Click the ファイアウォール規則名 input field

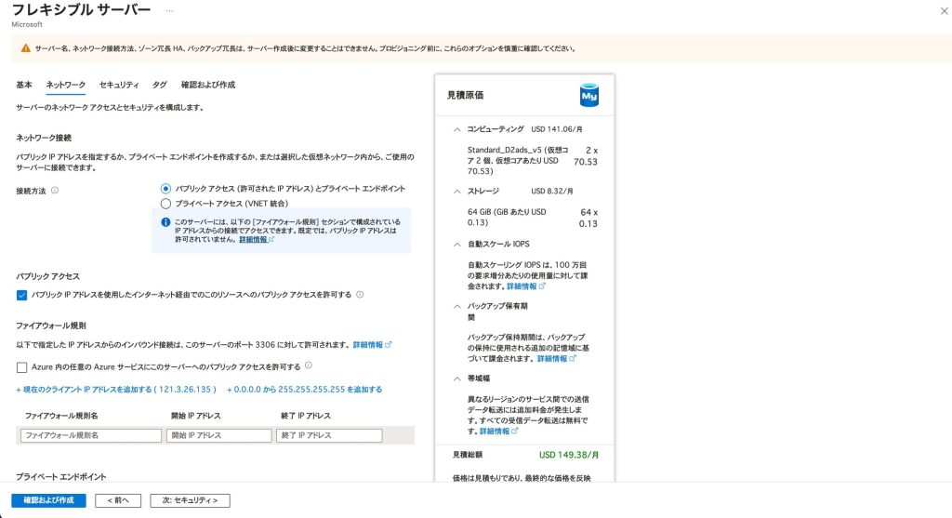pos(91,435)
